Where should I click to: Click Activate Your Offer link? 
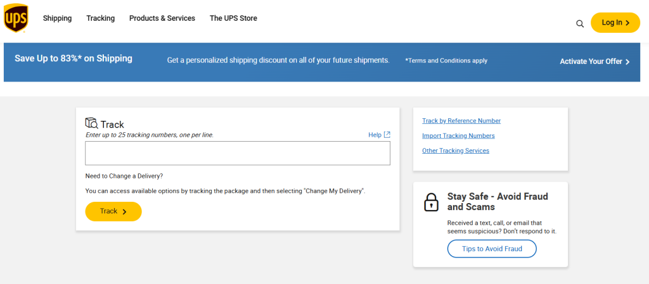(594, 61)
